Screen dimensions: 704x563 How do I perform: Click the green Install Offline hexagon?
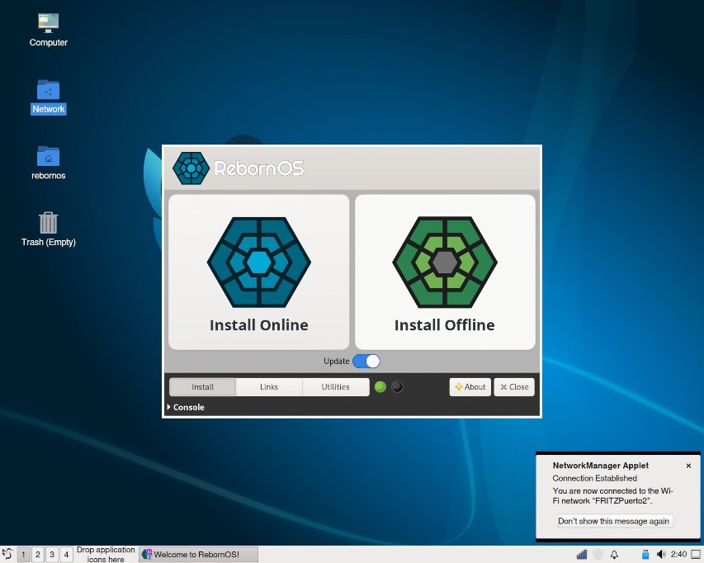445,263
